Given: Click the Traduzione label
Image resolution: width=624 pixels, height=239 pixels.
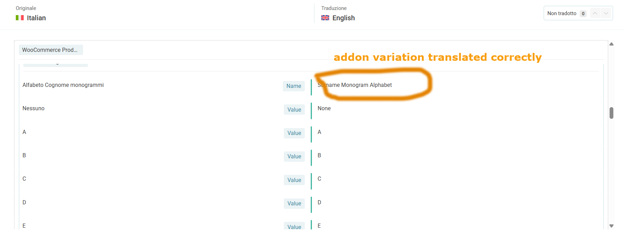Looking at the screenshot, I should [x=334, y=8].
